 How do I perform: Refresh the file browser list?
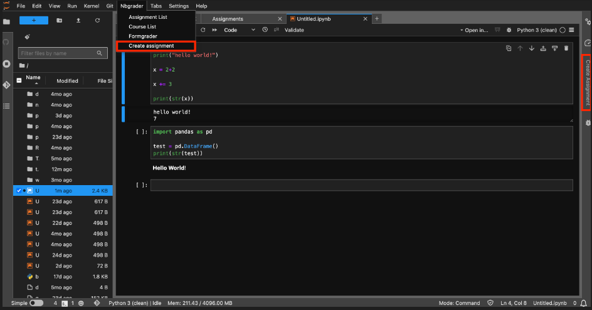(x=97, y=20)
